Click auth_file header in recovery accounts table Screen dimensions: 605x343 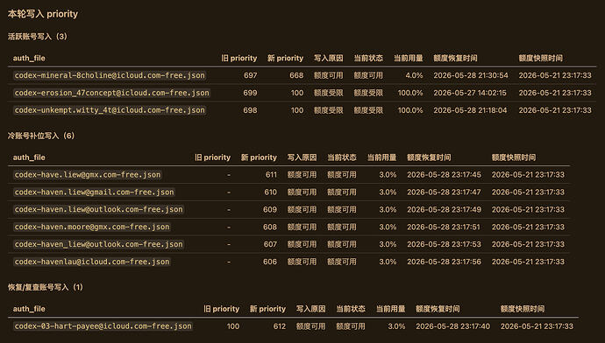click(x=29, y=309)
